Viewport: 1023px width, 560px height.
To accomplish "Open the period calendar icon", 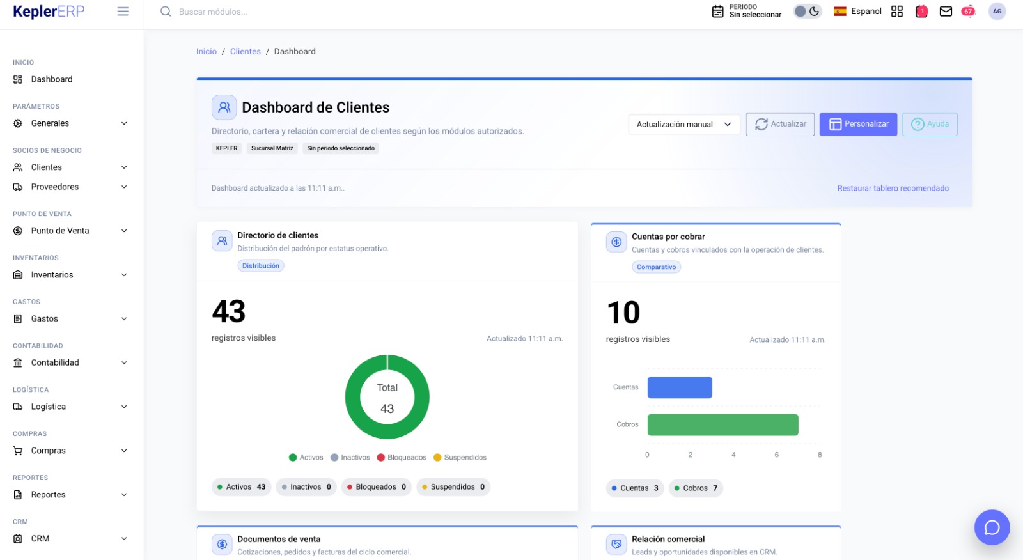I will 718,12.
